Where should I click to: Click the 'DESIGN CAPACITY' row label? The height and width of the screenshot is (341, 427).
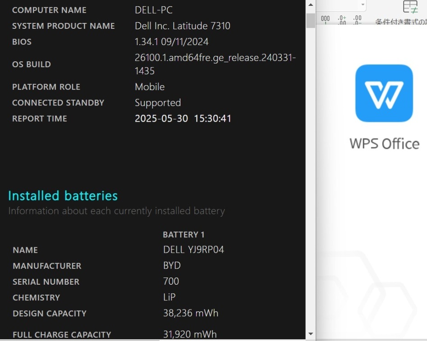tap(50, 314)
